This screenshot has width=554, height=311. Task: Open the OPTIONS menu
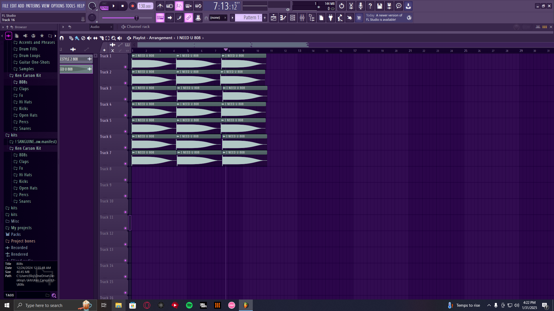[58, 6]
